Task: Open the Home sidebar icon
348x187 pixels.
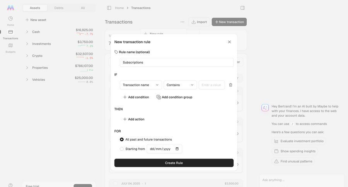Action: 10,19
